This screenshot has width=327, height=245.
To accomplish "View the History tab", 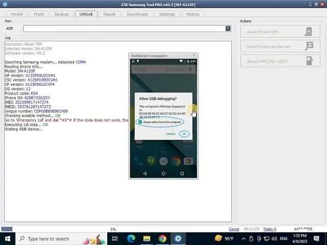I will (193, 14).
